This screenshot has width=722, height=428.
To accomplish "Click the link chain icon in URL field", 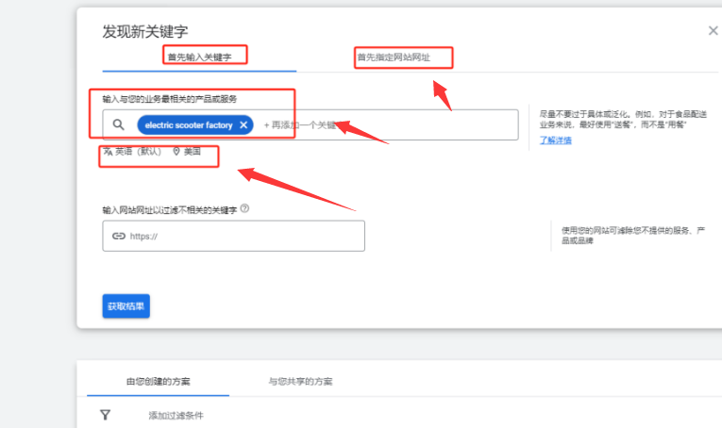I will 118,237.
